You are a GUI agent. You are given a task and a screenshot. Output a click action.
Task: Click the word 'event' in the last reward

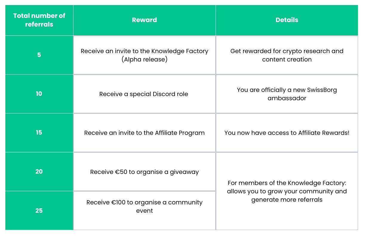point(145,211)
